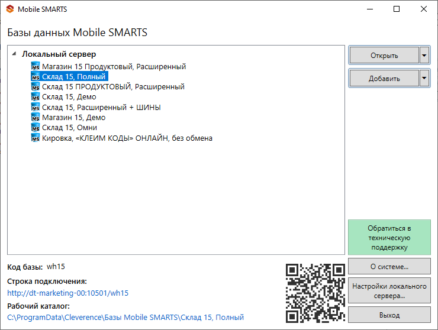Click the Mobile SMARTS logo in title bar
438x330 pixels.
click(10, 9)
